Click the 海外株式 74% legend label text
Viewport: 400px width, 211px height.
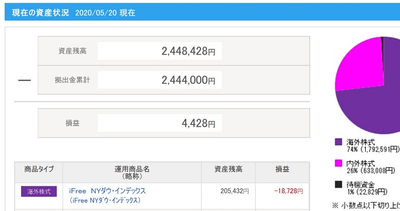373,145
